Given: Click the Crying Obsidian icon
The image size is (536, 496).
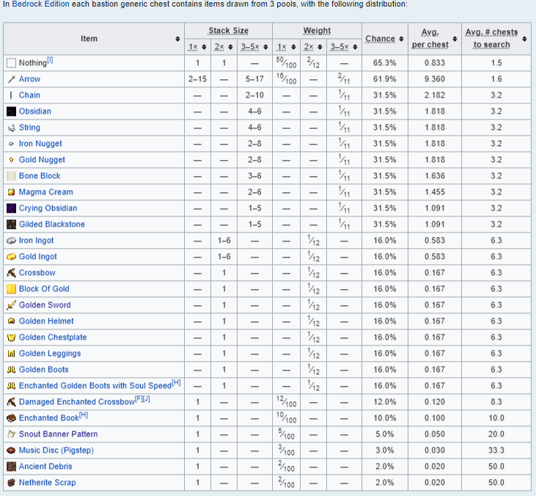Looking at the screenshot, I should 11,208.
